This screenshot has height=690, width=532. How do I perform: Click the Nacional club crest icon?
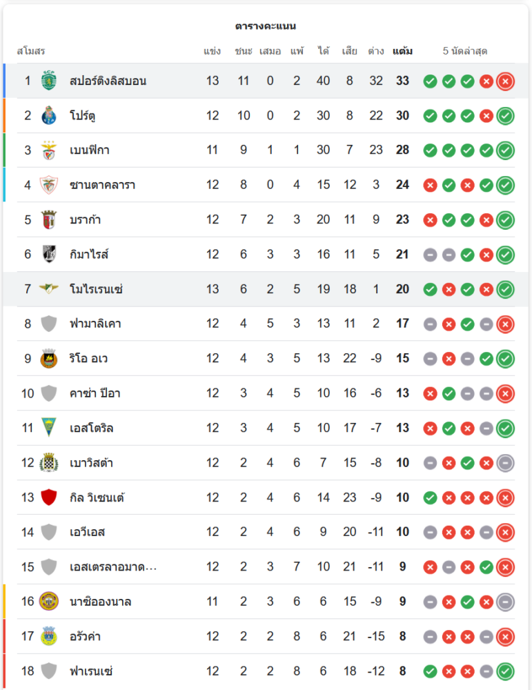[x=48, y=601]
